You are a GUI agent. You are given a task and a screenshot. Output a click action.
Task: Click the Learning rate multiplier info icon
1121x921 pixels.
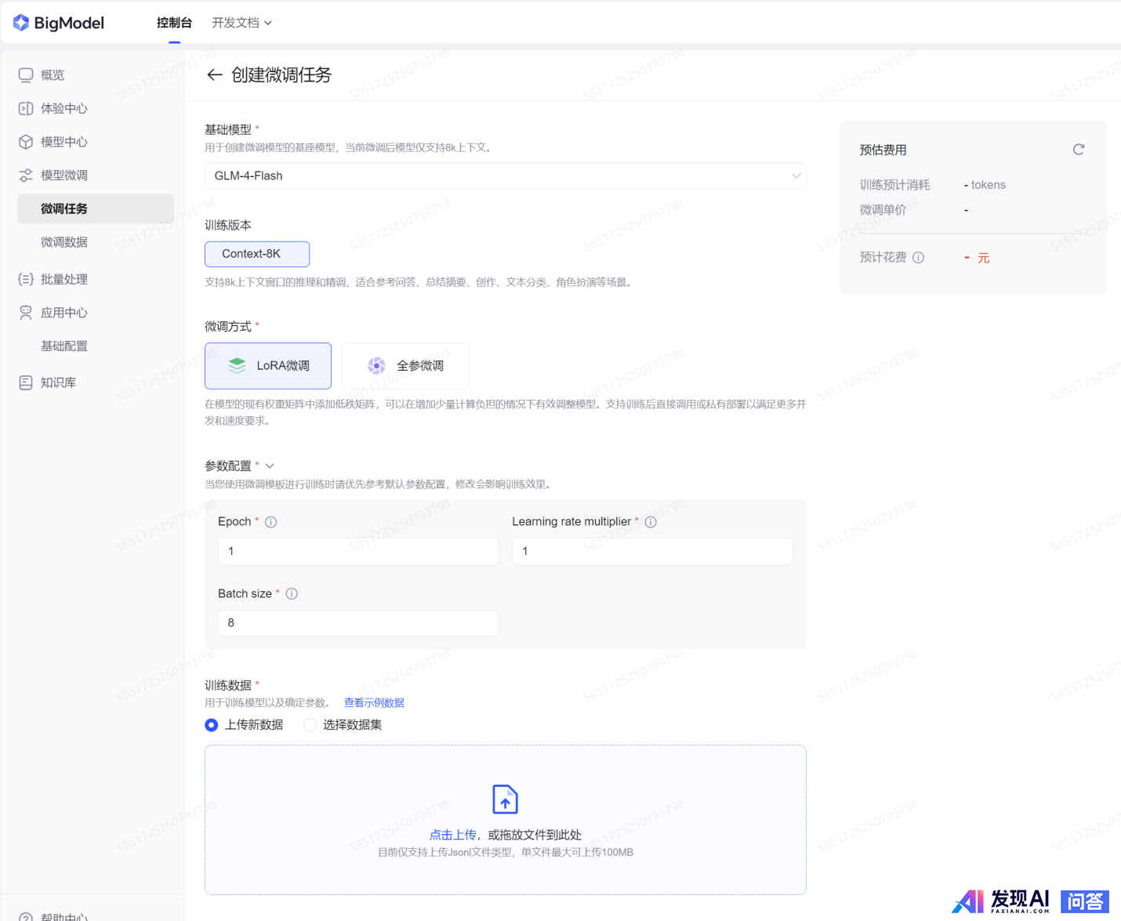pos(651,522)
